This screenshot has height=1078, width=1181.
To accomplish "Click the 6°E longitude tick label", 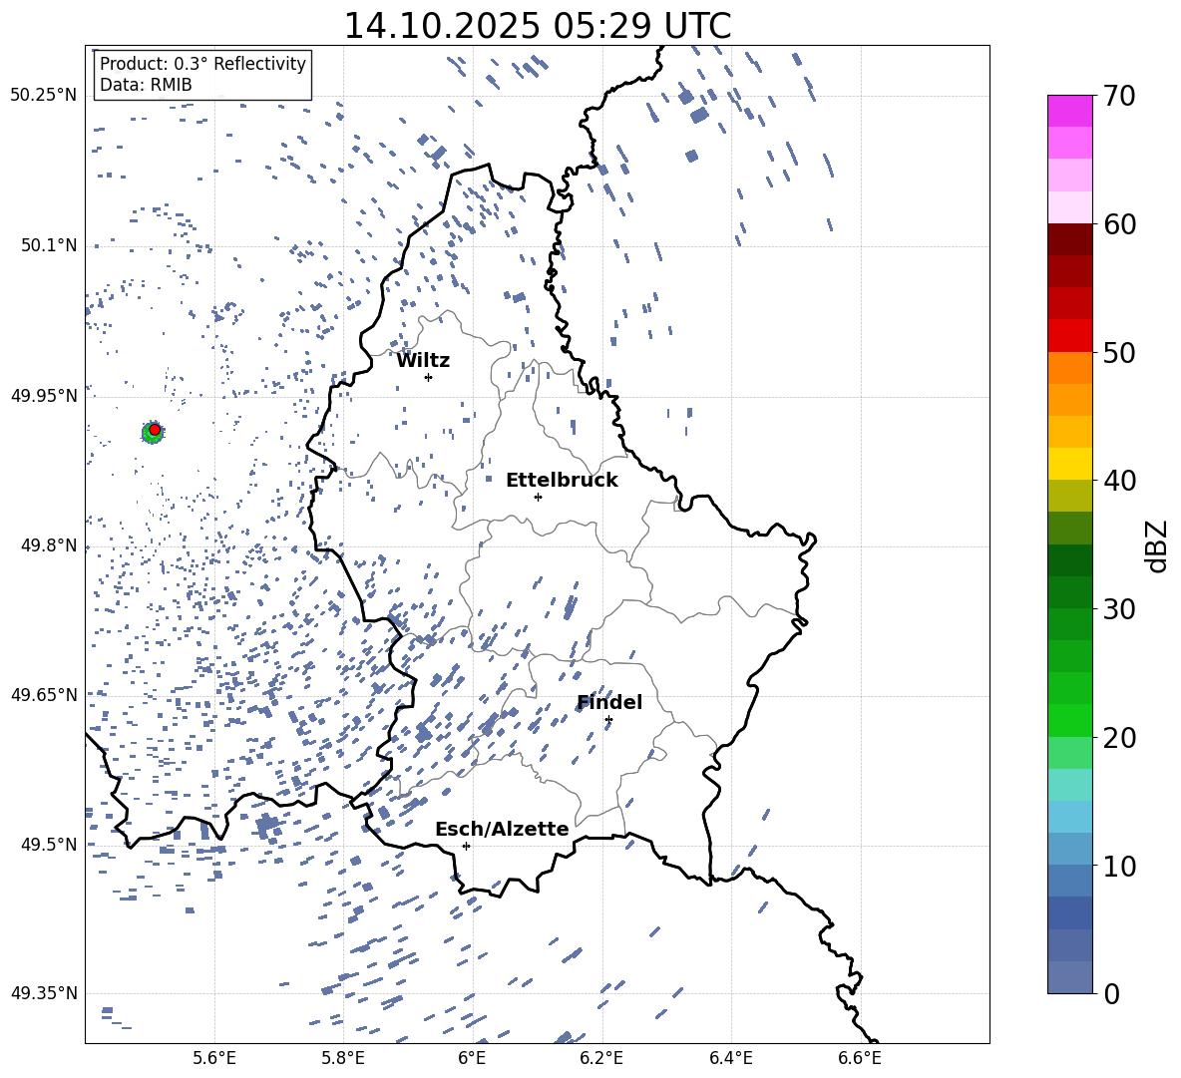I will coord(472,1058).
